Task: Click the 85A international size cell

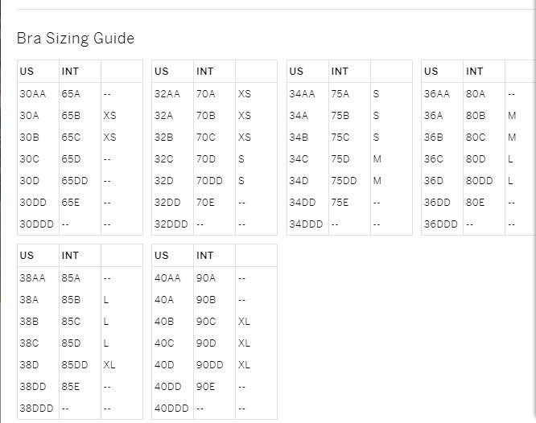Action: tap(71, 277)
